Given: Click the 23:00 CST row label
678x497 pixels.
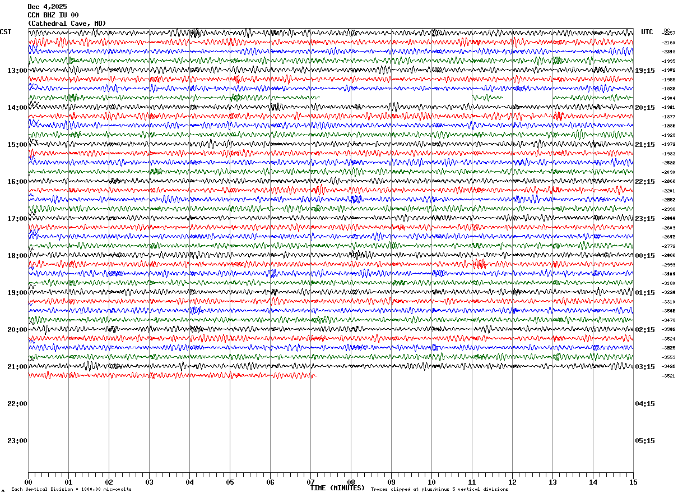Looking at the screenshot, I should (x=17, y=441).
